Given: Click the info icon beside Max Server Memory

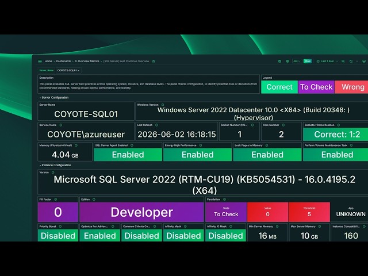Looking at the screenshot, I should click(x=320, y=227).
